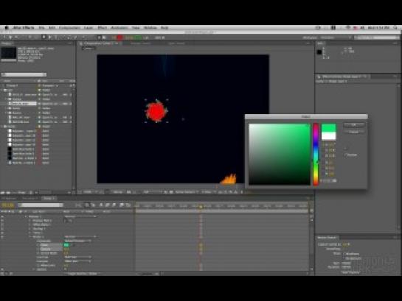Screen dimensions: 402x301
Task: Toggle Preview checkbox in color picker
Action: [346, 155]
